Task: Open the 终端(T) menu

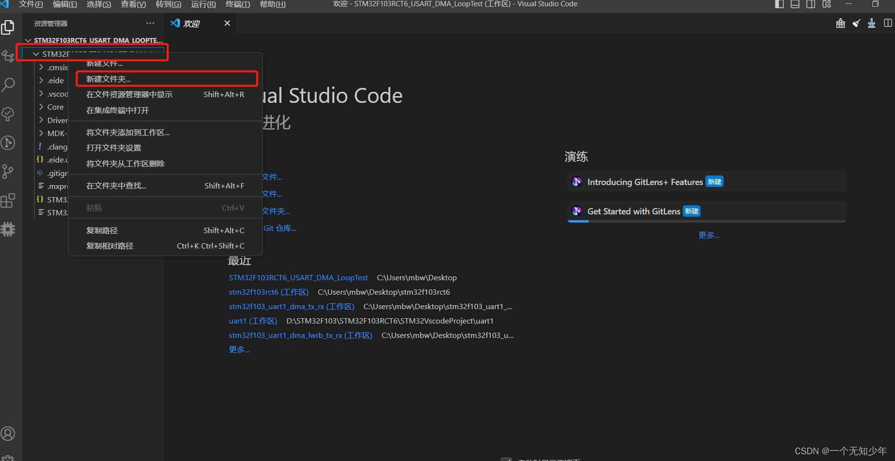Action: pyautogui.click(x=238, y=4)
